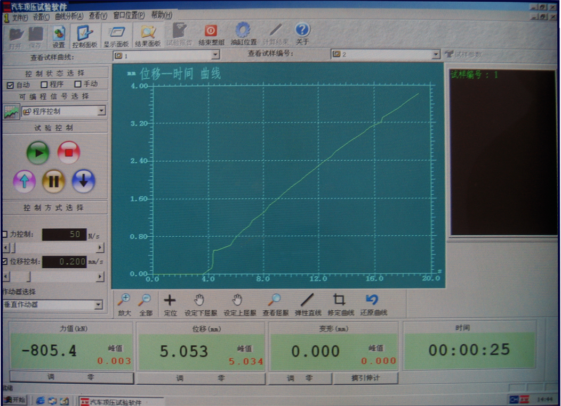Expand the 查看试样编号 dropdown

436,54
